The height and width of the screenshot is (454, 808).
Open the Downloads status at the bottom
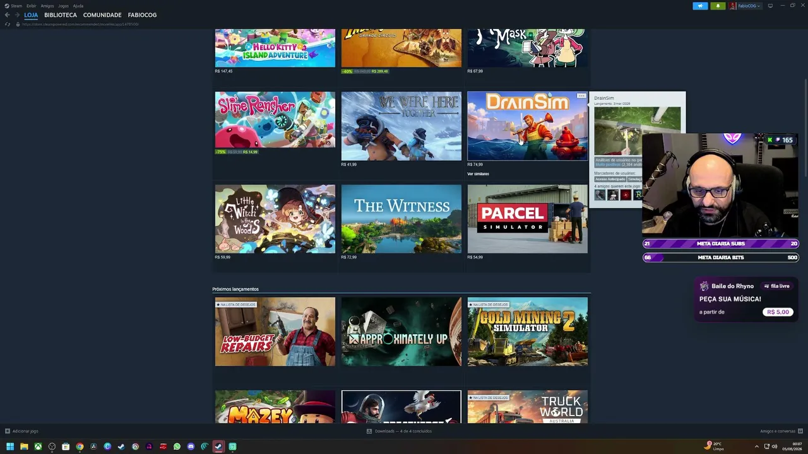(x=399, y=431)
